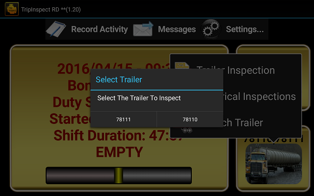This screenshot has width=314, height=196.
Task: Click the Record Activity label
Action: coord(100,29)
